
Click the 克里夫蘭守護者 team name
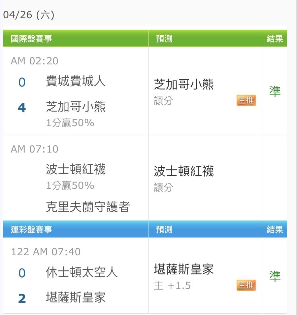[x=88, y=207]
